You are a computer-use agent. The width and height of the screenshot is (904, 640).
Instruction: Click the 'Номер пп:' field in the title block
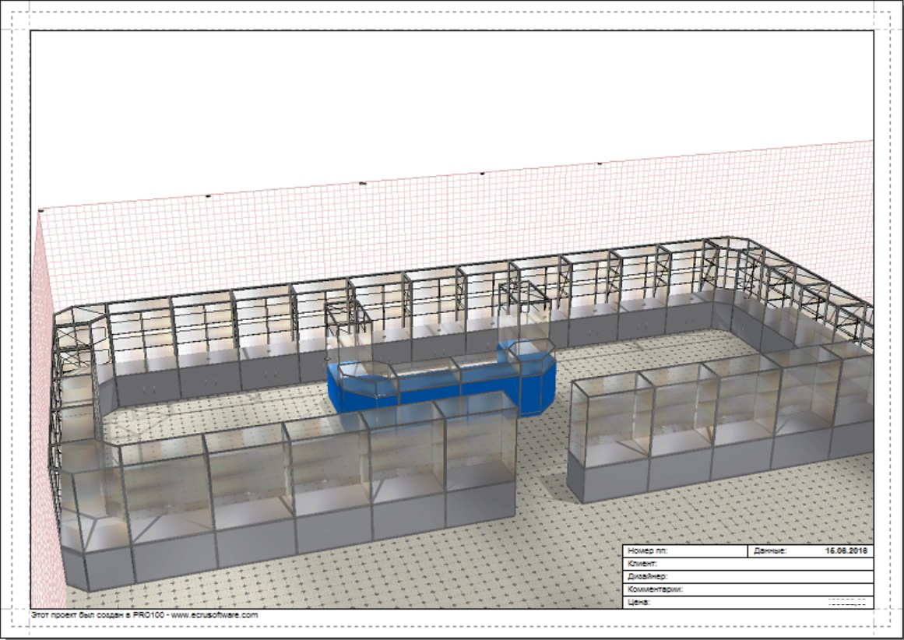[x=685, y=550]
